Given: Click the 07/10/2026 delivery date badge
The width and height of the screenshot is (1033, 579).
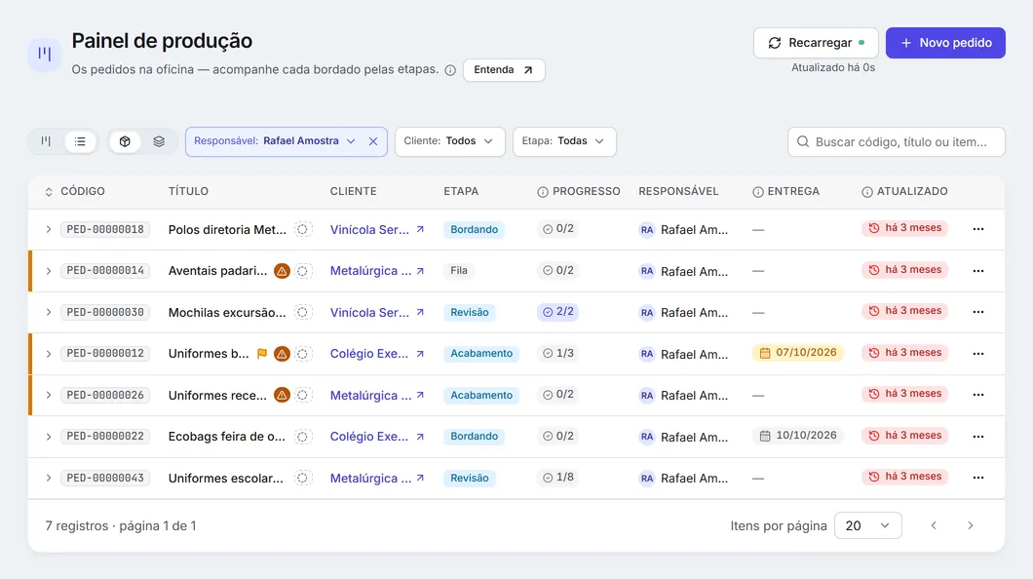Looking at the screenshot, I should pos(798,353).
